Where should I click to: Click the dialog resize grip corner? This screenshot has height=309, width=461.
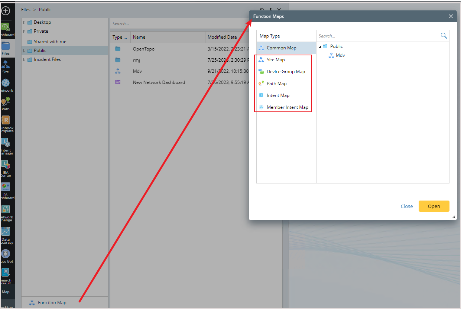click(x=454, y=217)
